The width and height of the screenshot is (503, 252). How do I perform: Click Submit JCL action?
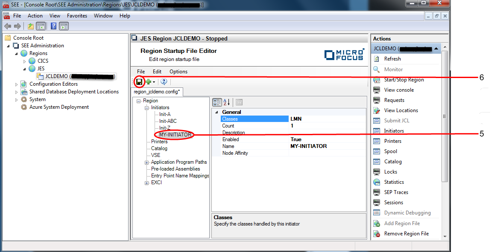(x=397, y=121)
